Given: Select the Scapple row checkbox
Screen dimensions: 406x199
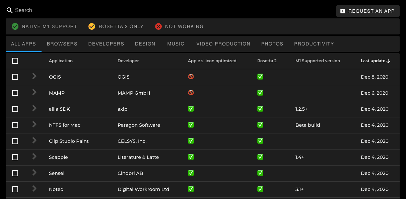Looking at the screenshot, I should coord(15,157).
